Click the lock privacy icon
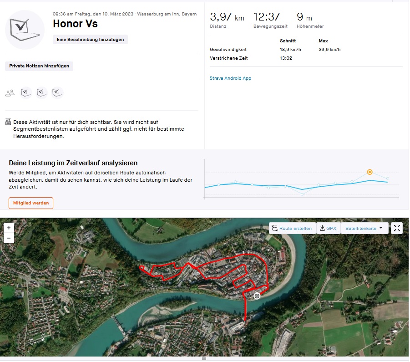 coord(8,122)
